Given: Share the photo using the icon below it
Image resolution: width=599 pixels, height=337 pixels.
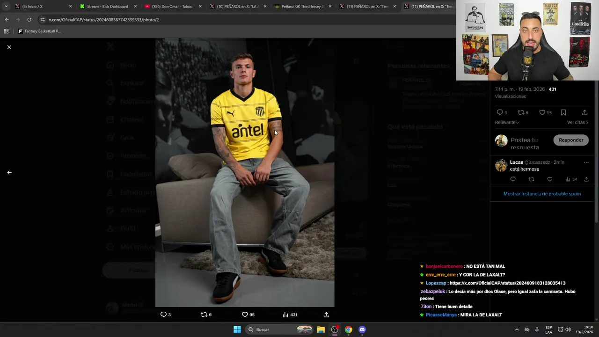Looking at the screenshot, I should [x=326, y=315].
